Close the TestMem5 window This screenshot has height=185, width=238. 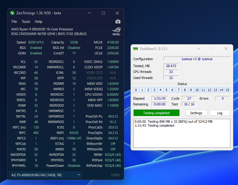click(x=226, y=49)
